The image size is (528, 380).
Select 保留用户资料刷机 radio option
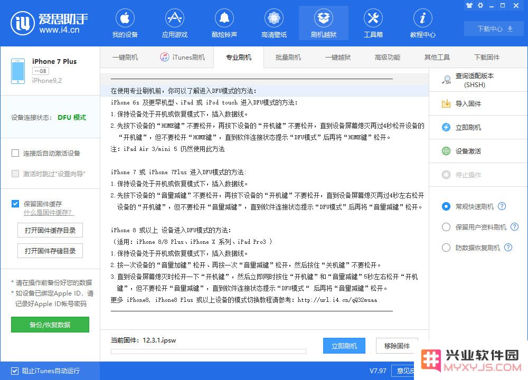[446, 227]
